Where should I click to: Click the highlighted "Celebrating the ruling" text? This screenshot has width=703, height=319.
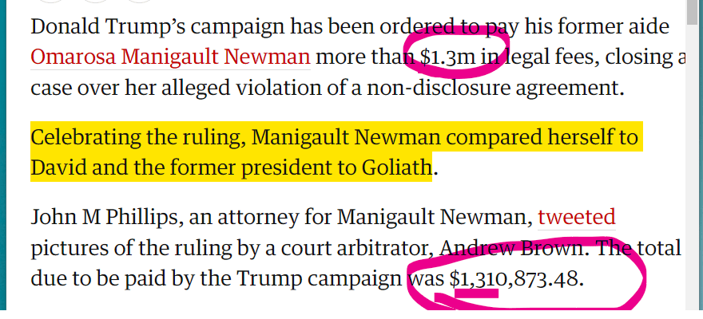pos(136,138)
